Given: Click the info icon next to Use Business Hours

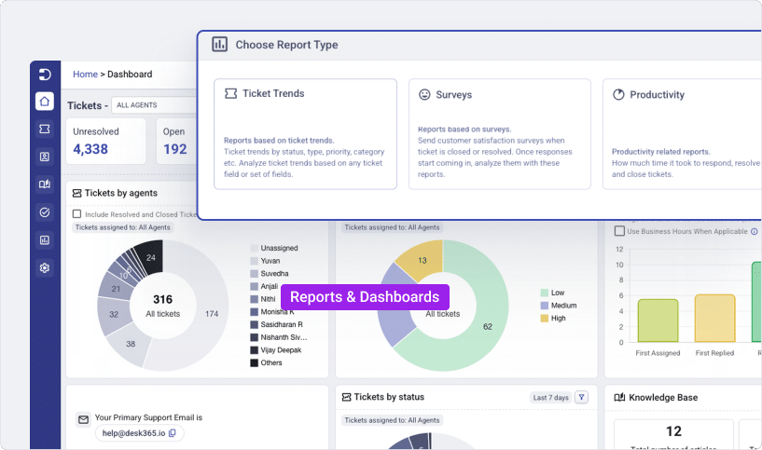Looking at the screenshot, I should pyautogui.click(x=755, y=232).
